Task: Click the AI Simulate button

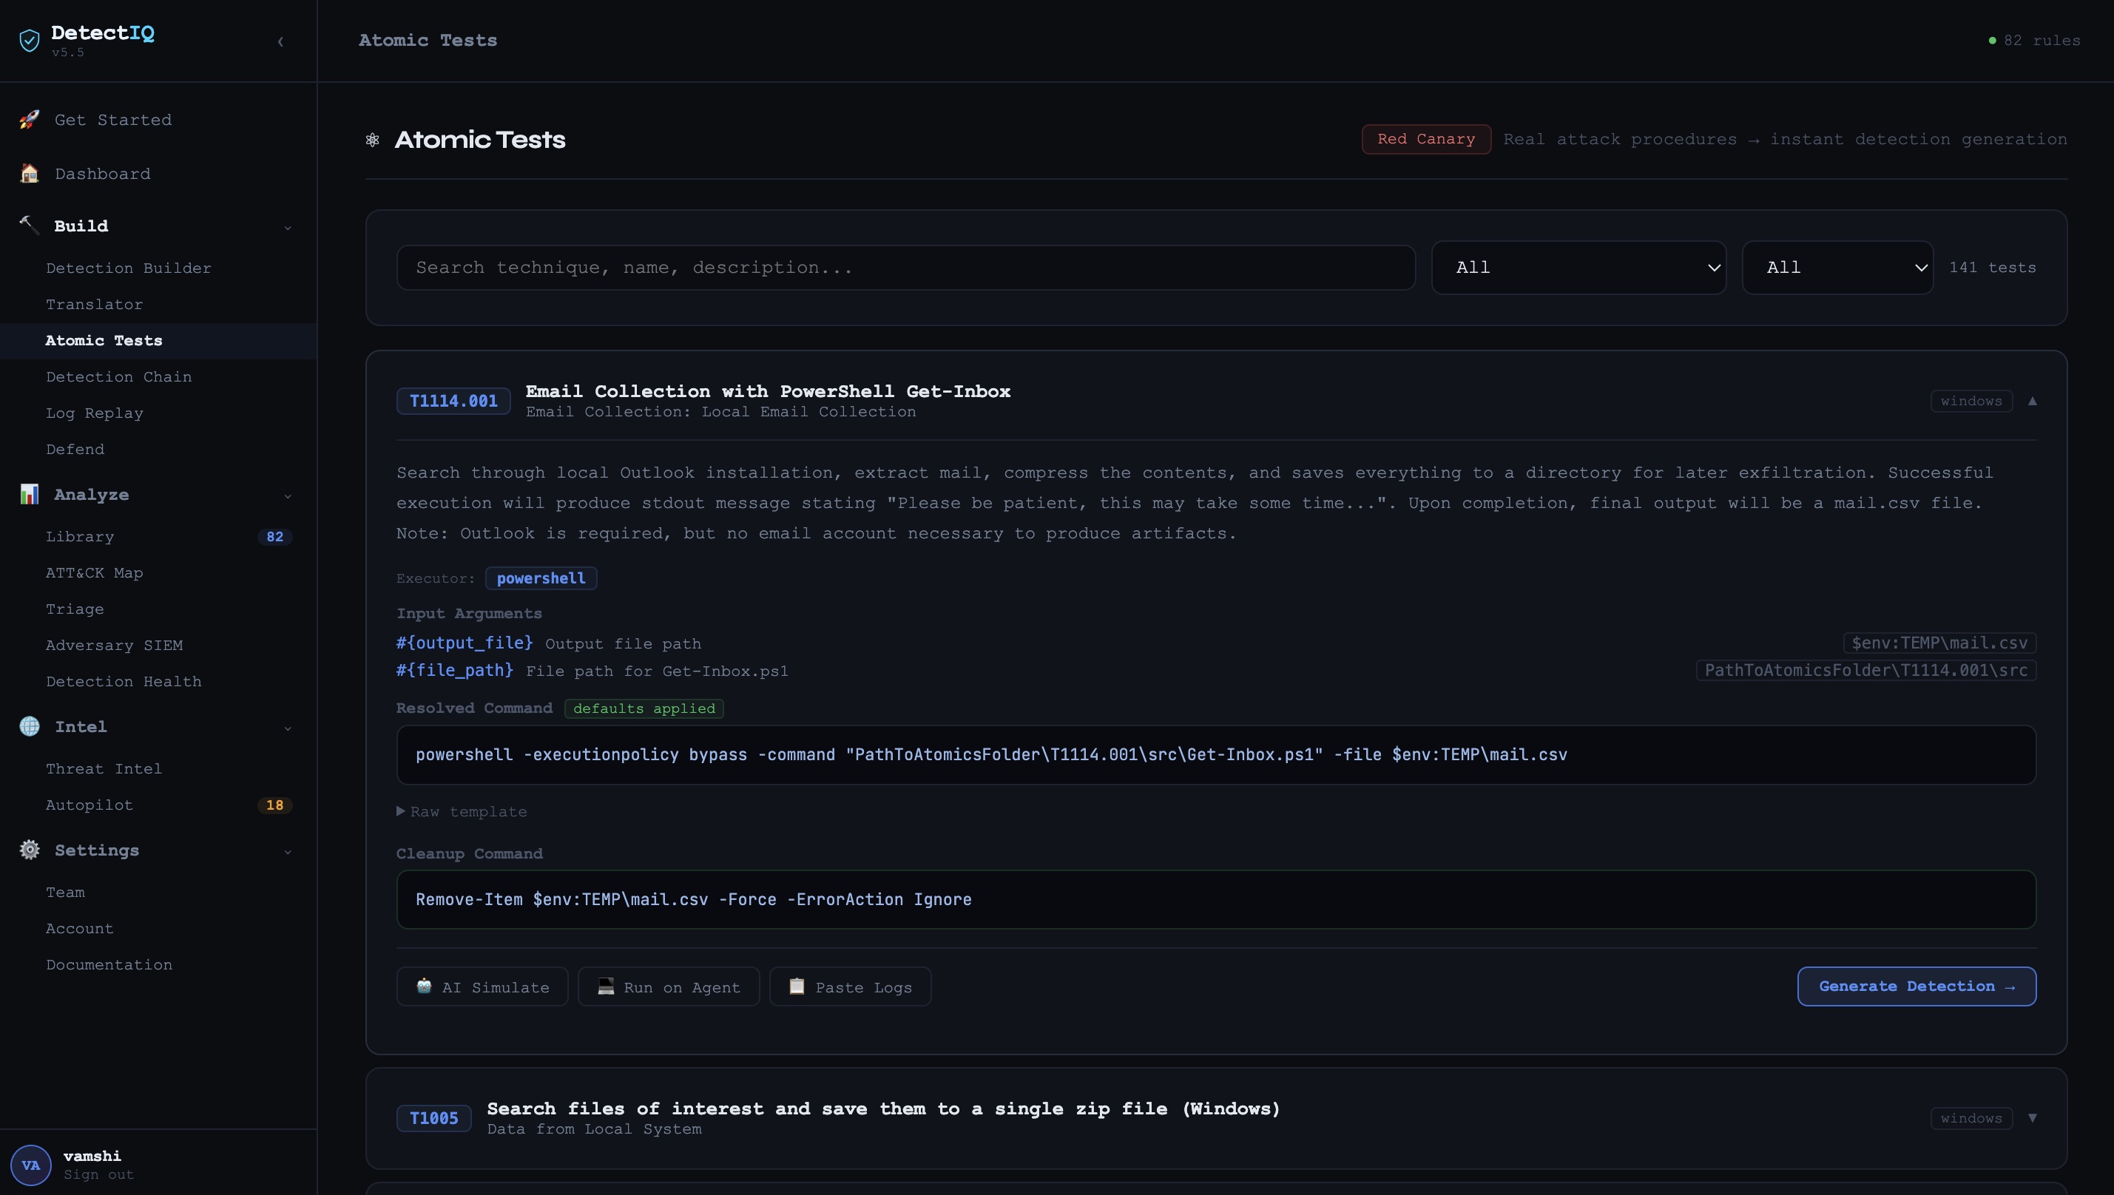Action: (x=483, y=987)
